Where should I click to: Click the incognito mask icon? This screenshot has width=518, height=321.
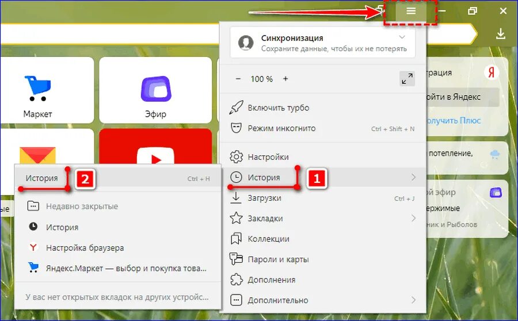click(236, 128)
